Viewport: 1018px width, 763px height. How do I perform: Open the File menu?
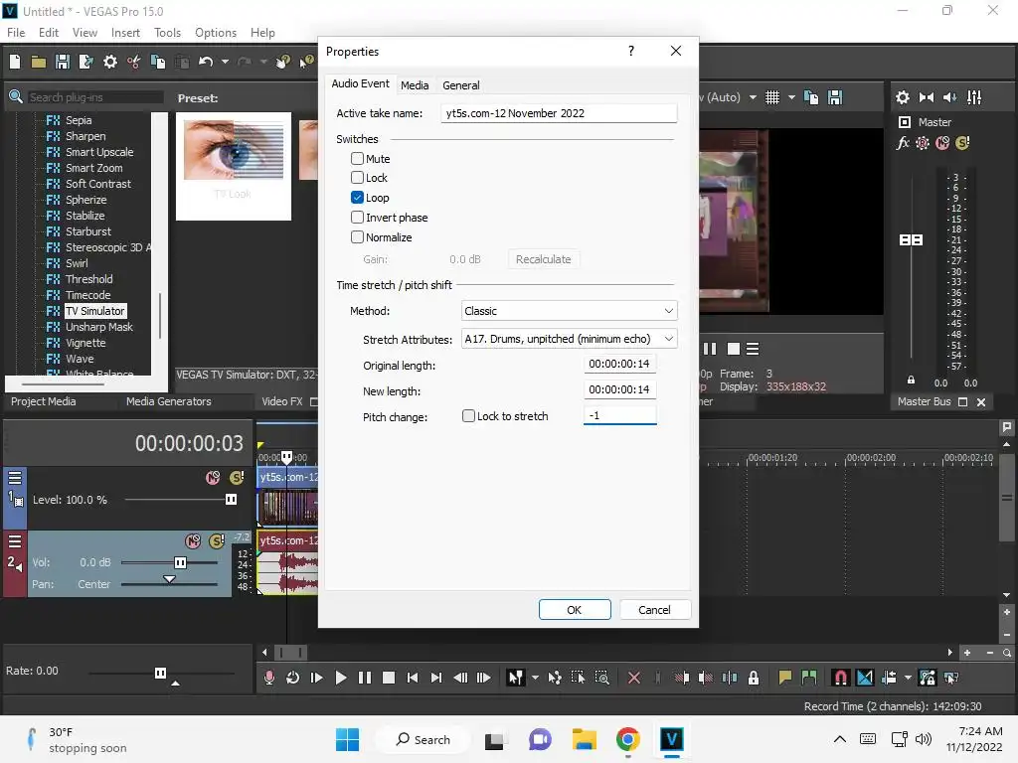coord(16,33)
